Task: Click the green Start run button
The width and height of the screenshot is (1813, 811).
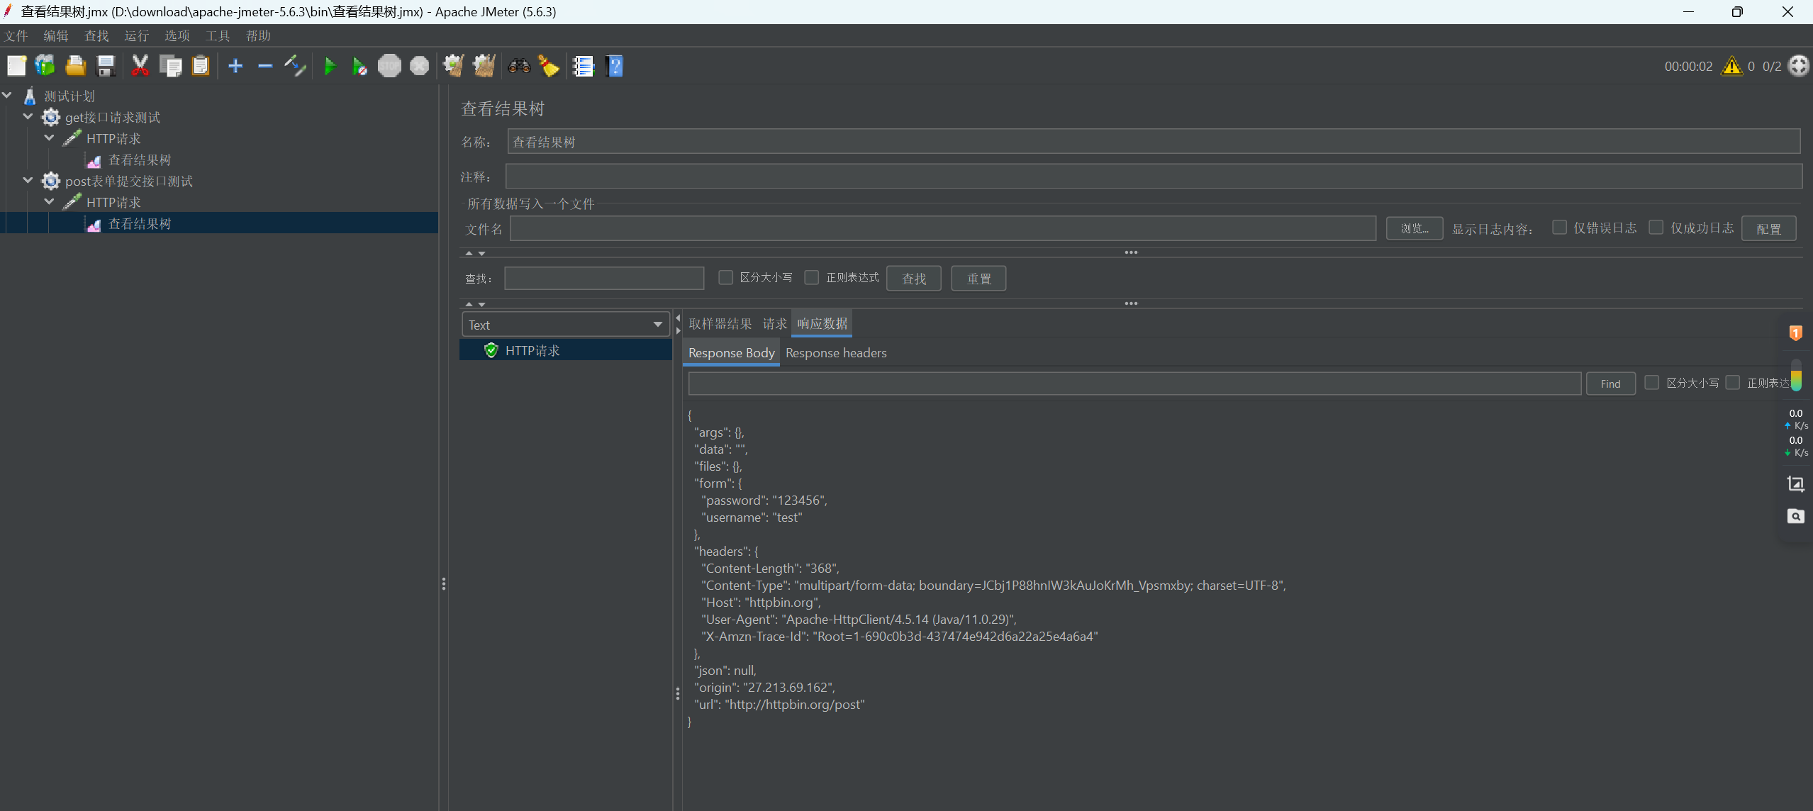Action: pyautogui.click(x=330, y=67)
